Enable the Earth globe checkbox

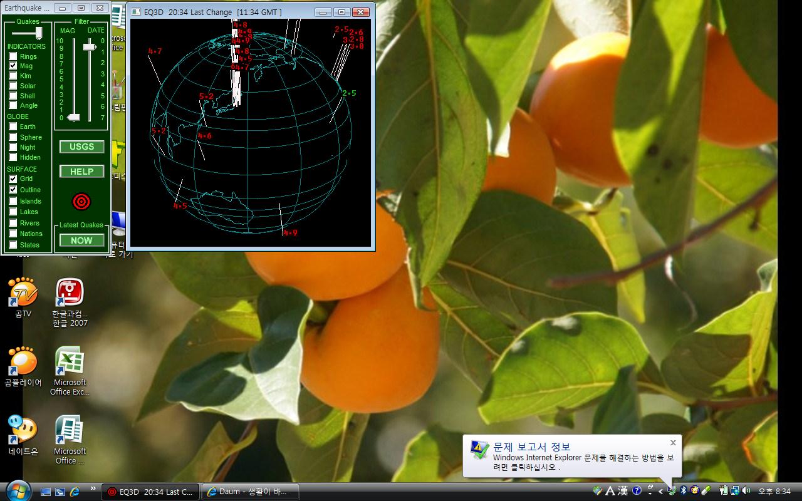click(13, 127)
